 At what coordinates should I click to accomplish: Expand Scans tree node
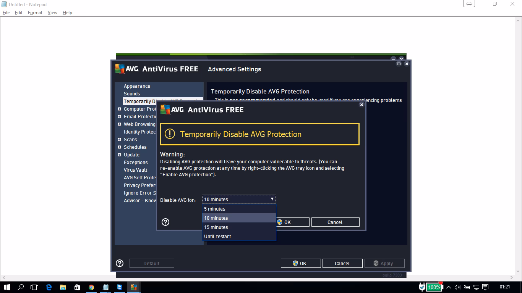(119, 140)
